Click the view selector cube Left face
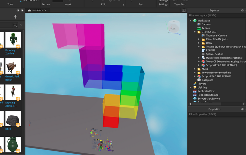This screenshot has height=155, width=246. [x=173, y=29]
